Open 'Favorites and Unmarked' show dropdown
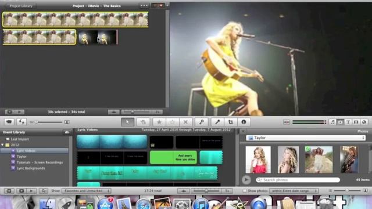Image resolution: width=372 pixels, height=209 pixels. click(x=87, y=191)
